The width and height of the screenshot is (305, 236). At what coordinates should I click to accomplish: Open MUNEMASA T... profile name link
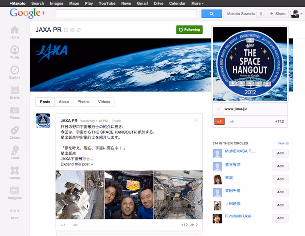(x=240, y=151)
